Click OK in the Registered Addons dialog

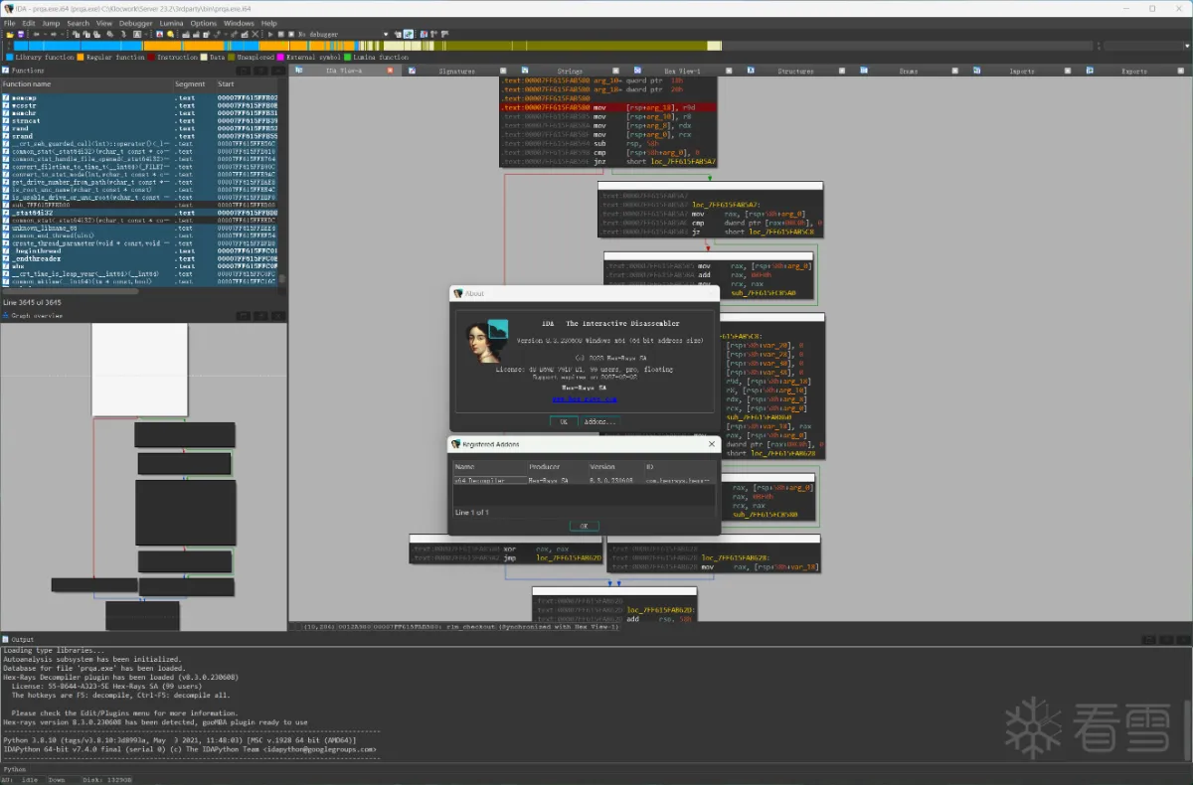[584, 526]
